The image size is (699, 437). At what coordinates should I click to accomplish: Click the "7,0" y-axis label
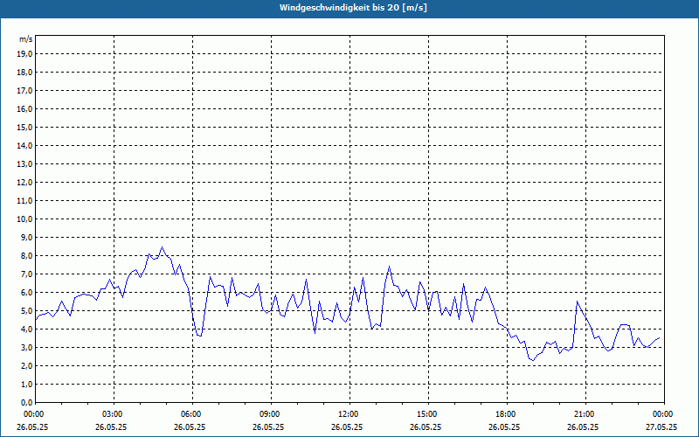[26, 274]
